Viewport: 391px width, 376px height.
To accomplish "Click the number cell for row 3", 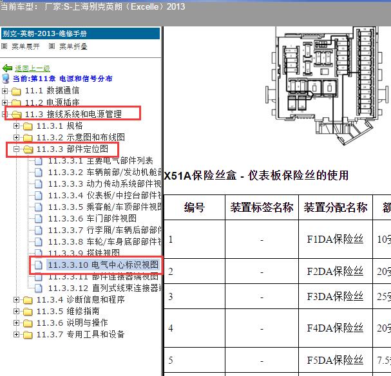I will click(195, 296).
